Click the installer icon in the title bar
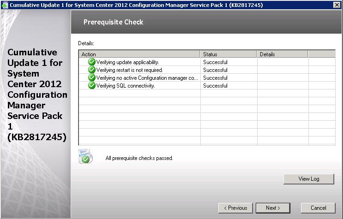The height and width of the screenshot is (219, 343). coord(5,5)
